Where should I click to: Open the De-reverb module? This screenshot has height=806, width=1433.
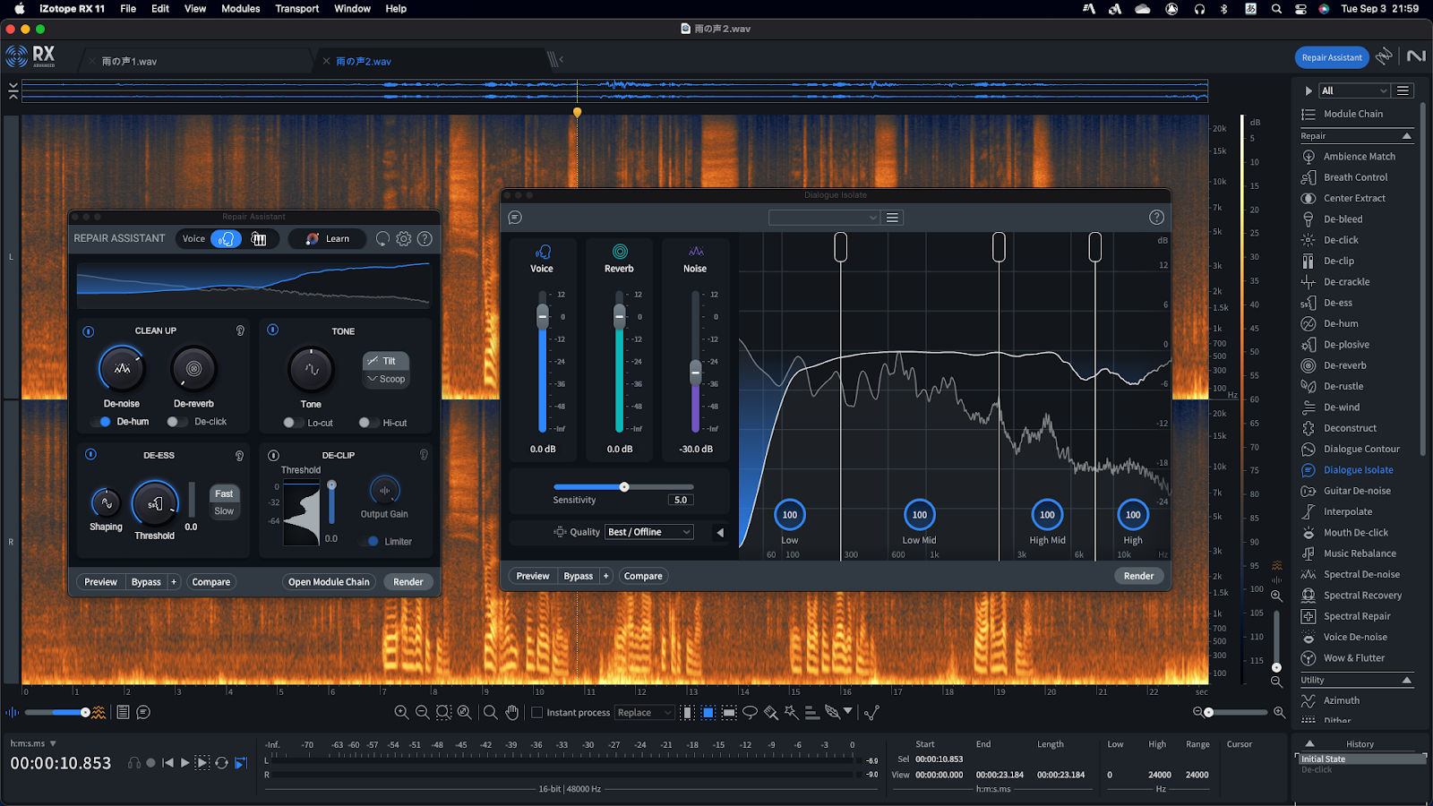click(x=1344, y=365)
